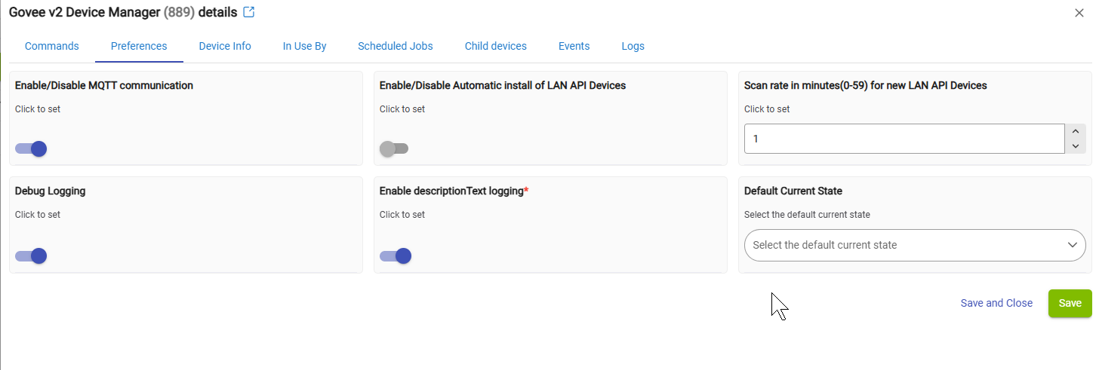Click the Save and Close link
Image resolution: width=1096 pixels, height=370 pixels.
(996, 303)
